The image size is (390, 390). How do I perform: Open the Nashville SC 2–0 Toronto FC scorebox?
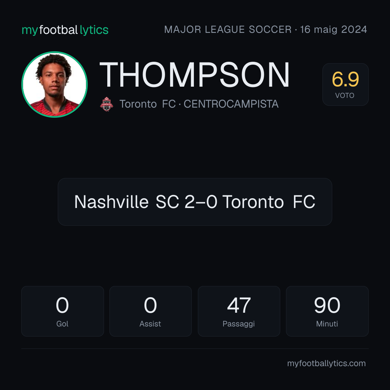coord(195,202)
